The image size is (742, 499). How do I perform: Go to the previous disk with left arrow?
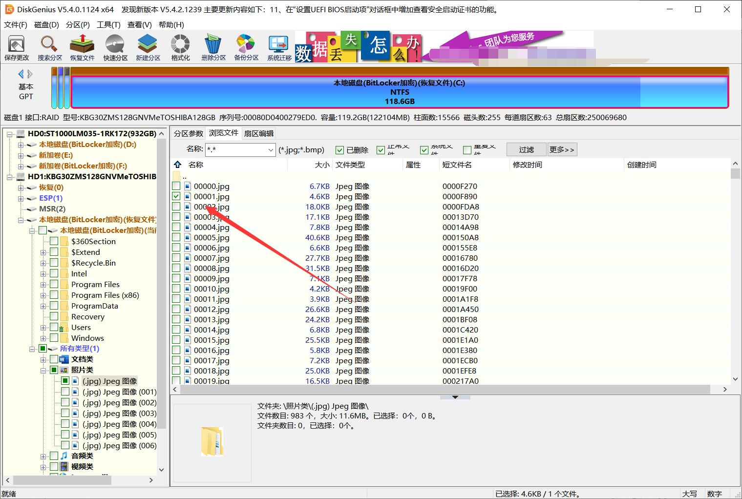[21, 74]
